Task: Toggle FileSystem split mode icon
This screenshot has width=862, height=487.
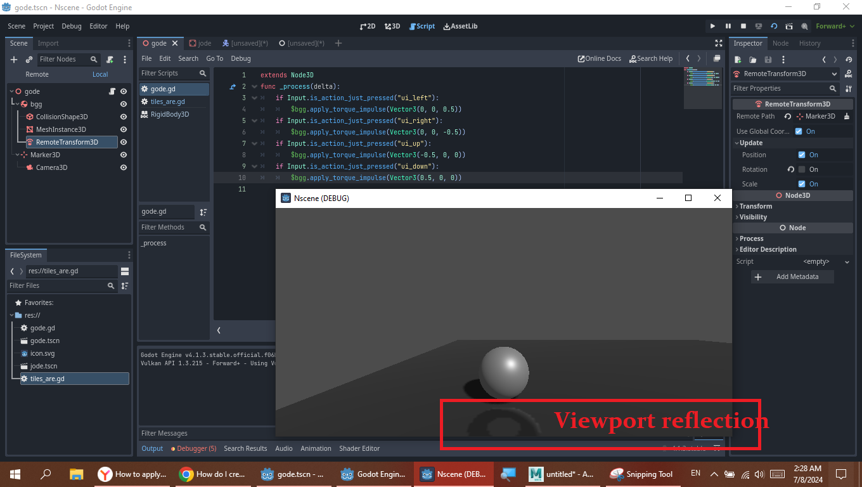Action: point(125,271)
